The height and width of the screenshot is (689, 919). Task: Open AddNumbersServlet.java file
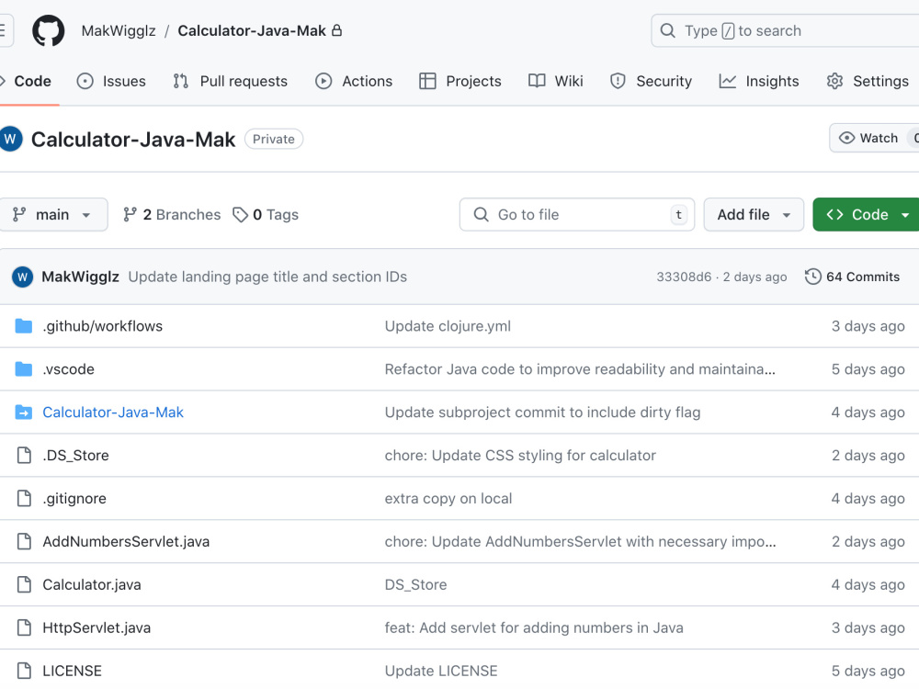tap(126, 541)
